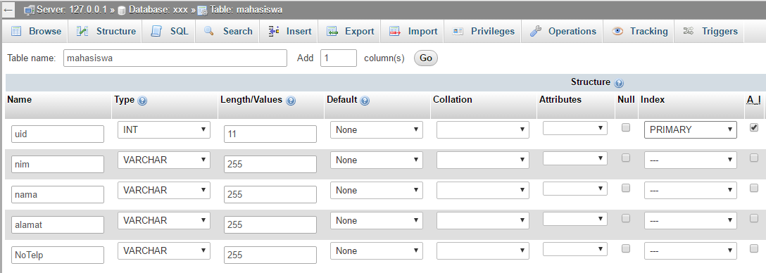766x273 pixels.
Task: Expand the Default dropdown for NoTelp
Action: [x=376, y=251]
